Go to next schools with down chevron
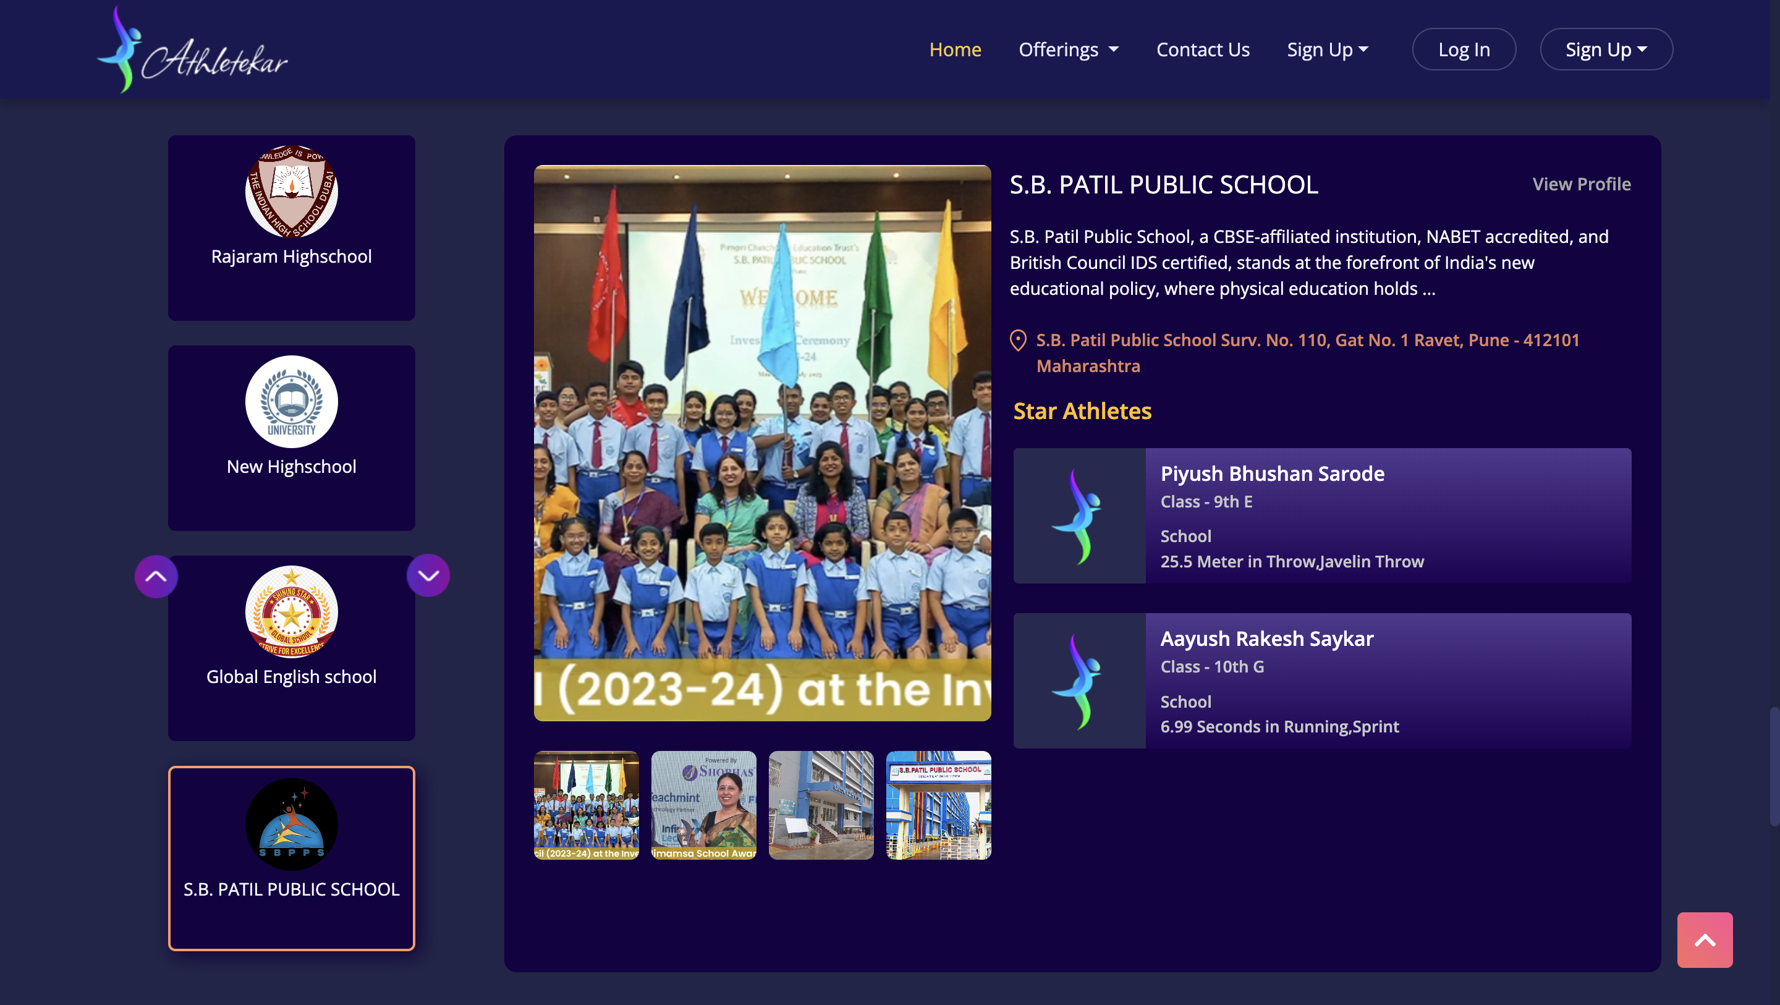 428,575
